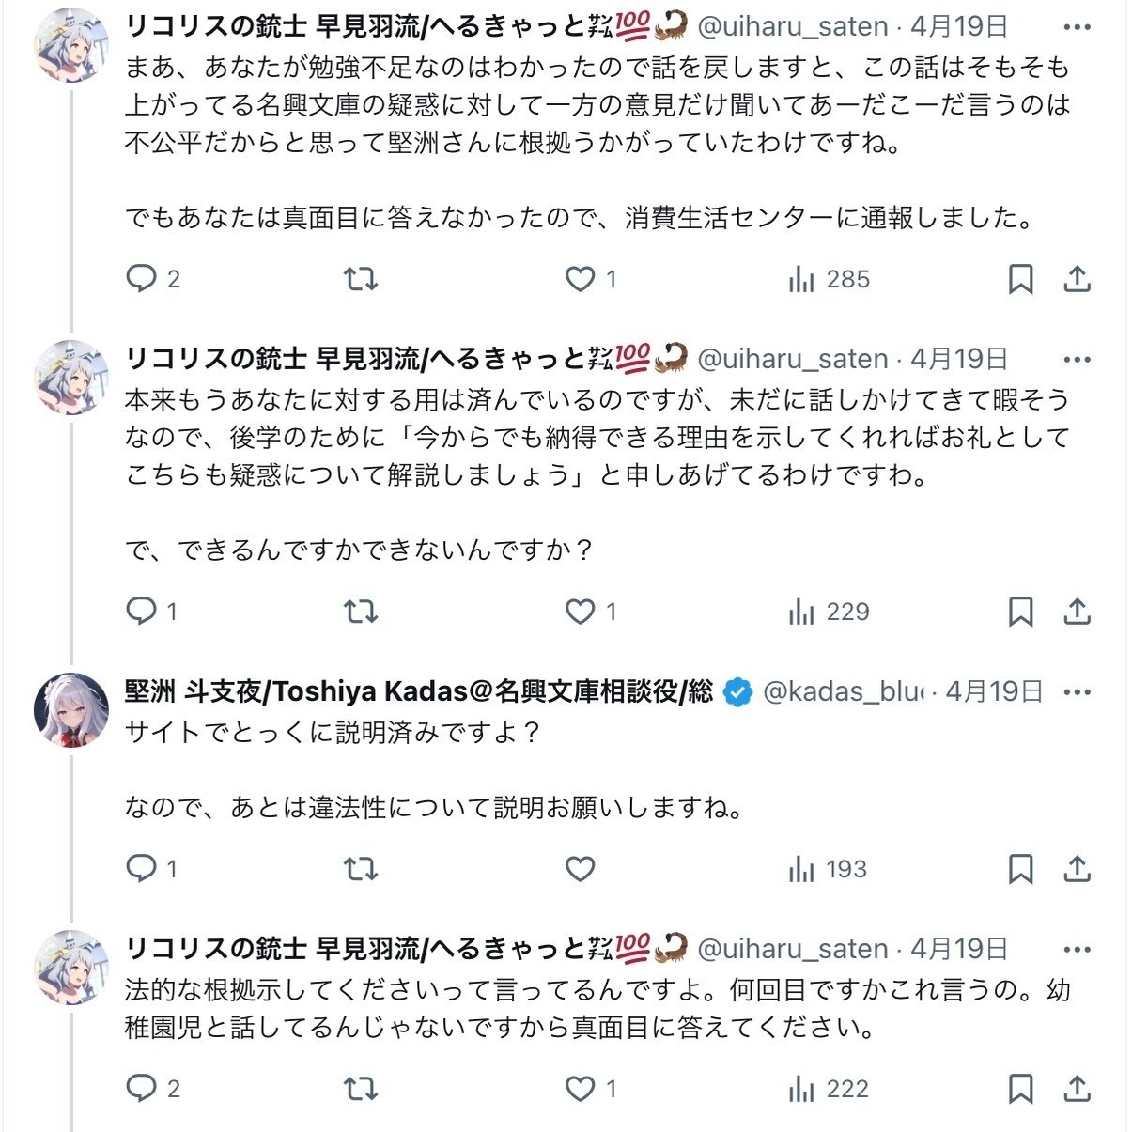Open more options on @kadas_blue tweet
The width and height of the screenshot is (1132, 1132).
pos(1077,692)
